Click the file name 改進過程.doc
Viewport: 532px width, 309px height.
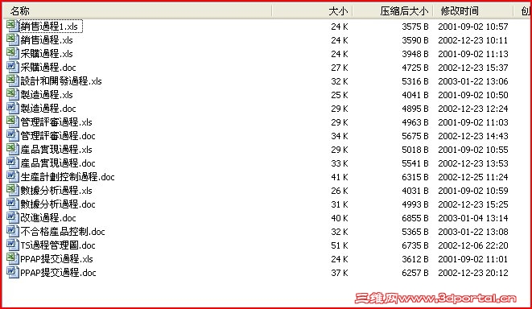[48, 218]
